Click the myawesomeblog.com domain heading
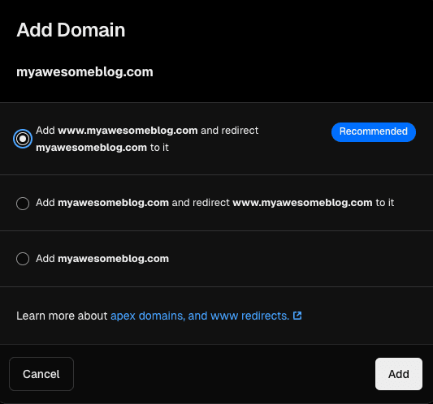The height and width of the screenshot is (404, 433). [84, 72]
